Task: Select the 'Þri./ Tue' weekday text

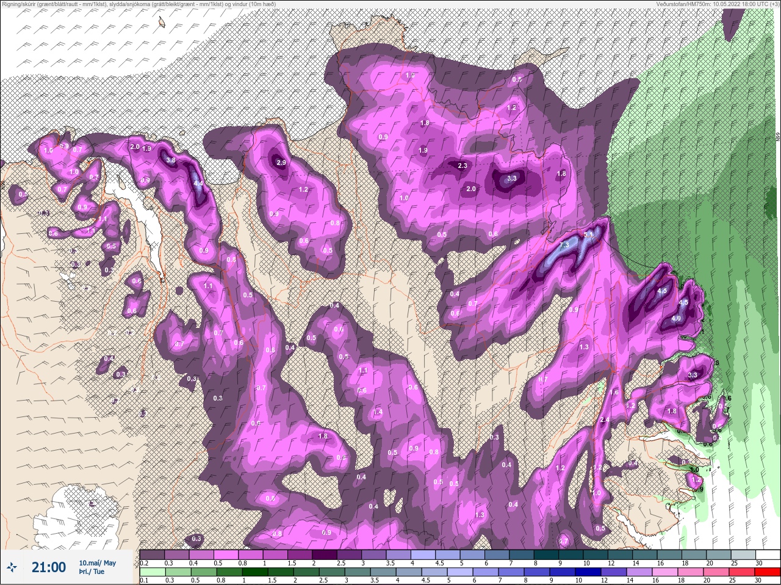Action: tap(92, 572)
